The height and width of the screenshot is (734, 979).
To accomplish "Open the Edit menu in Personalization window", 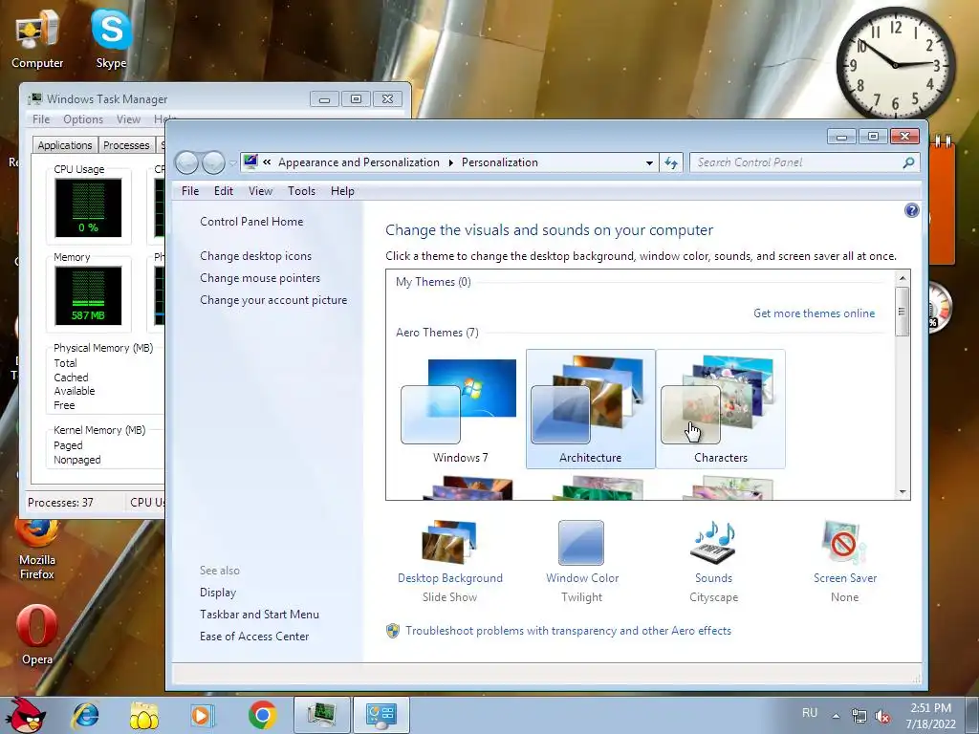I will [x=224, y=191].
